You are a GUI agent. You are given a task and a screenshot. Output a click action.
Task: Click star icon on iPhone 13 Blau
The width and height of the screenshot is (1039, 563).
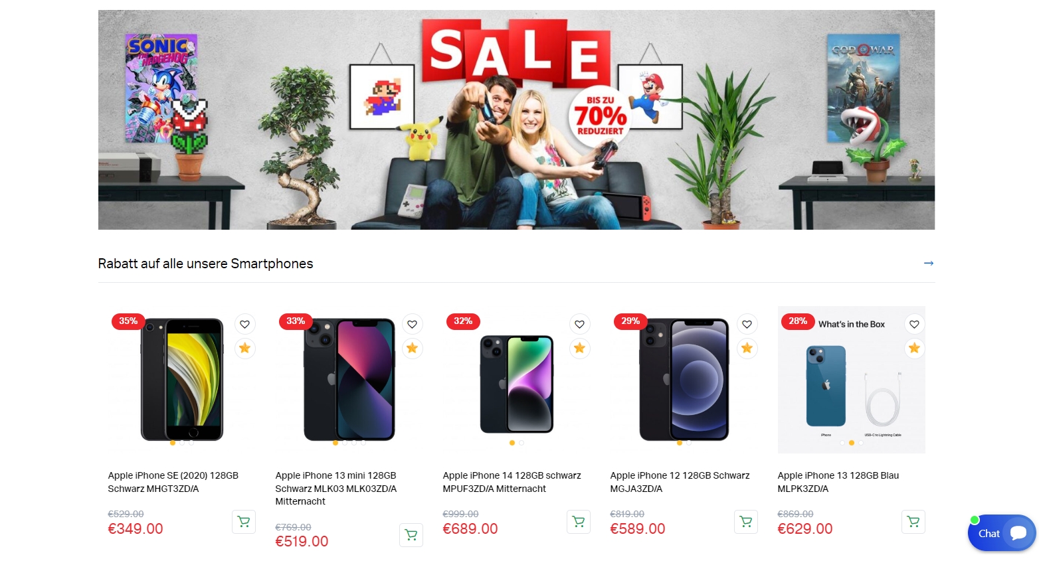tap(914, 348)
